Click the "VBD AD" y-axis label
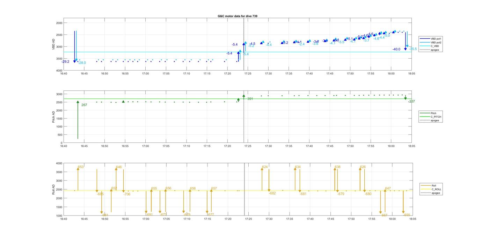489x242 pixels. [x=53, y=44]
